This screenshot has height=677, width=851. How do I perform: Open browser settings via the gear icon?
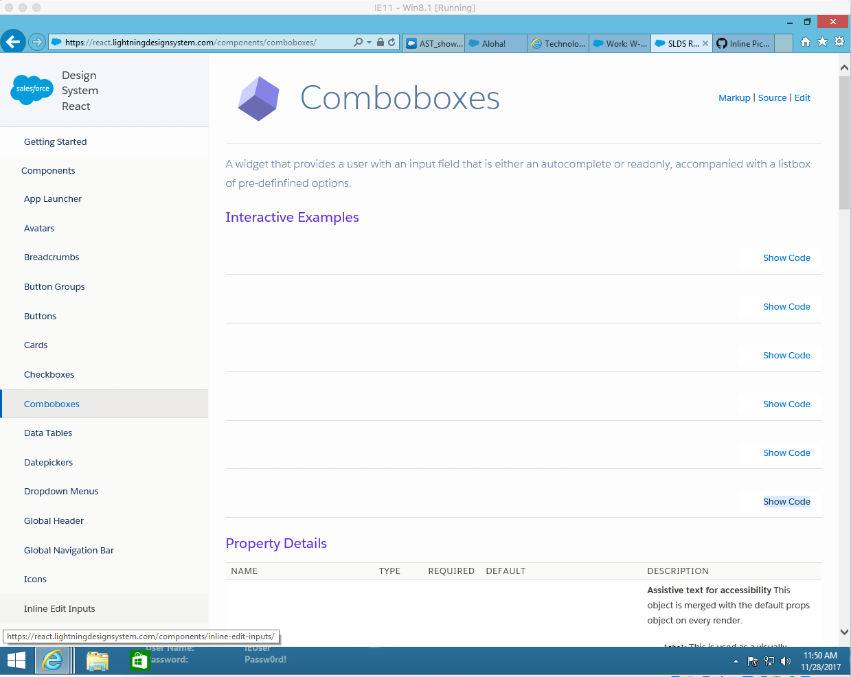point(839,41)
